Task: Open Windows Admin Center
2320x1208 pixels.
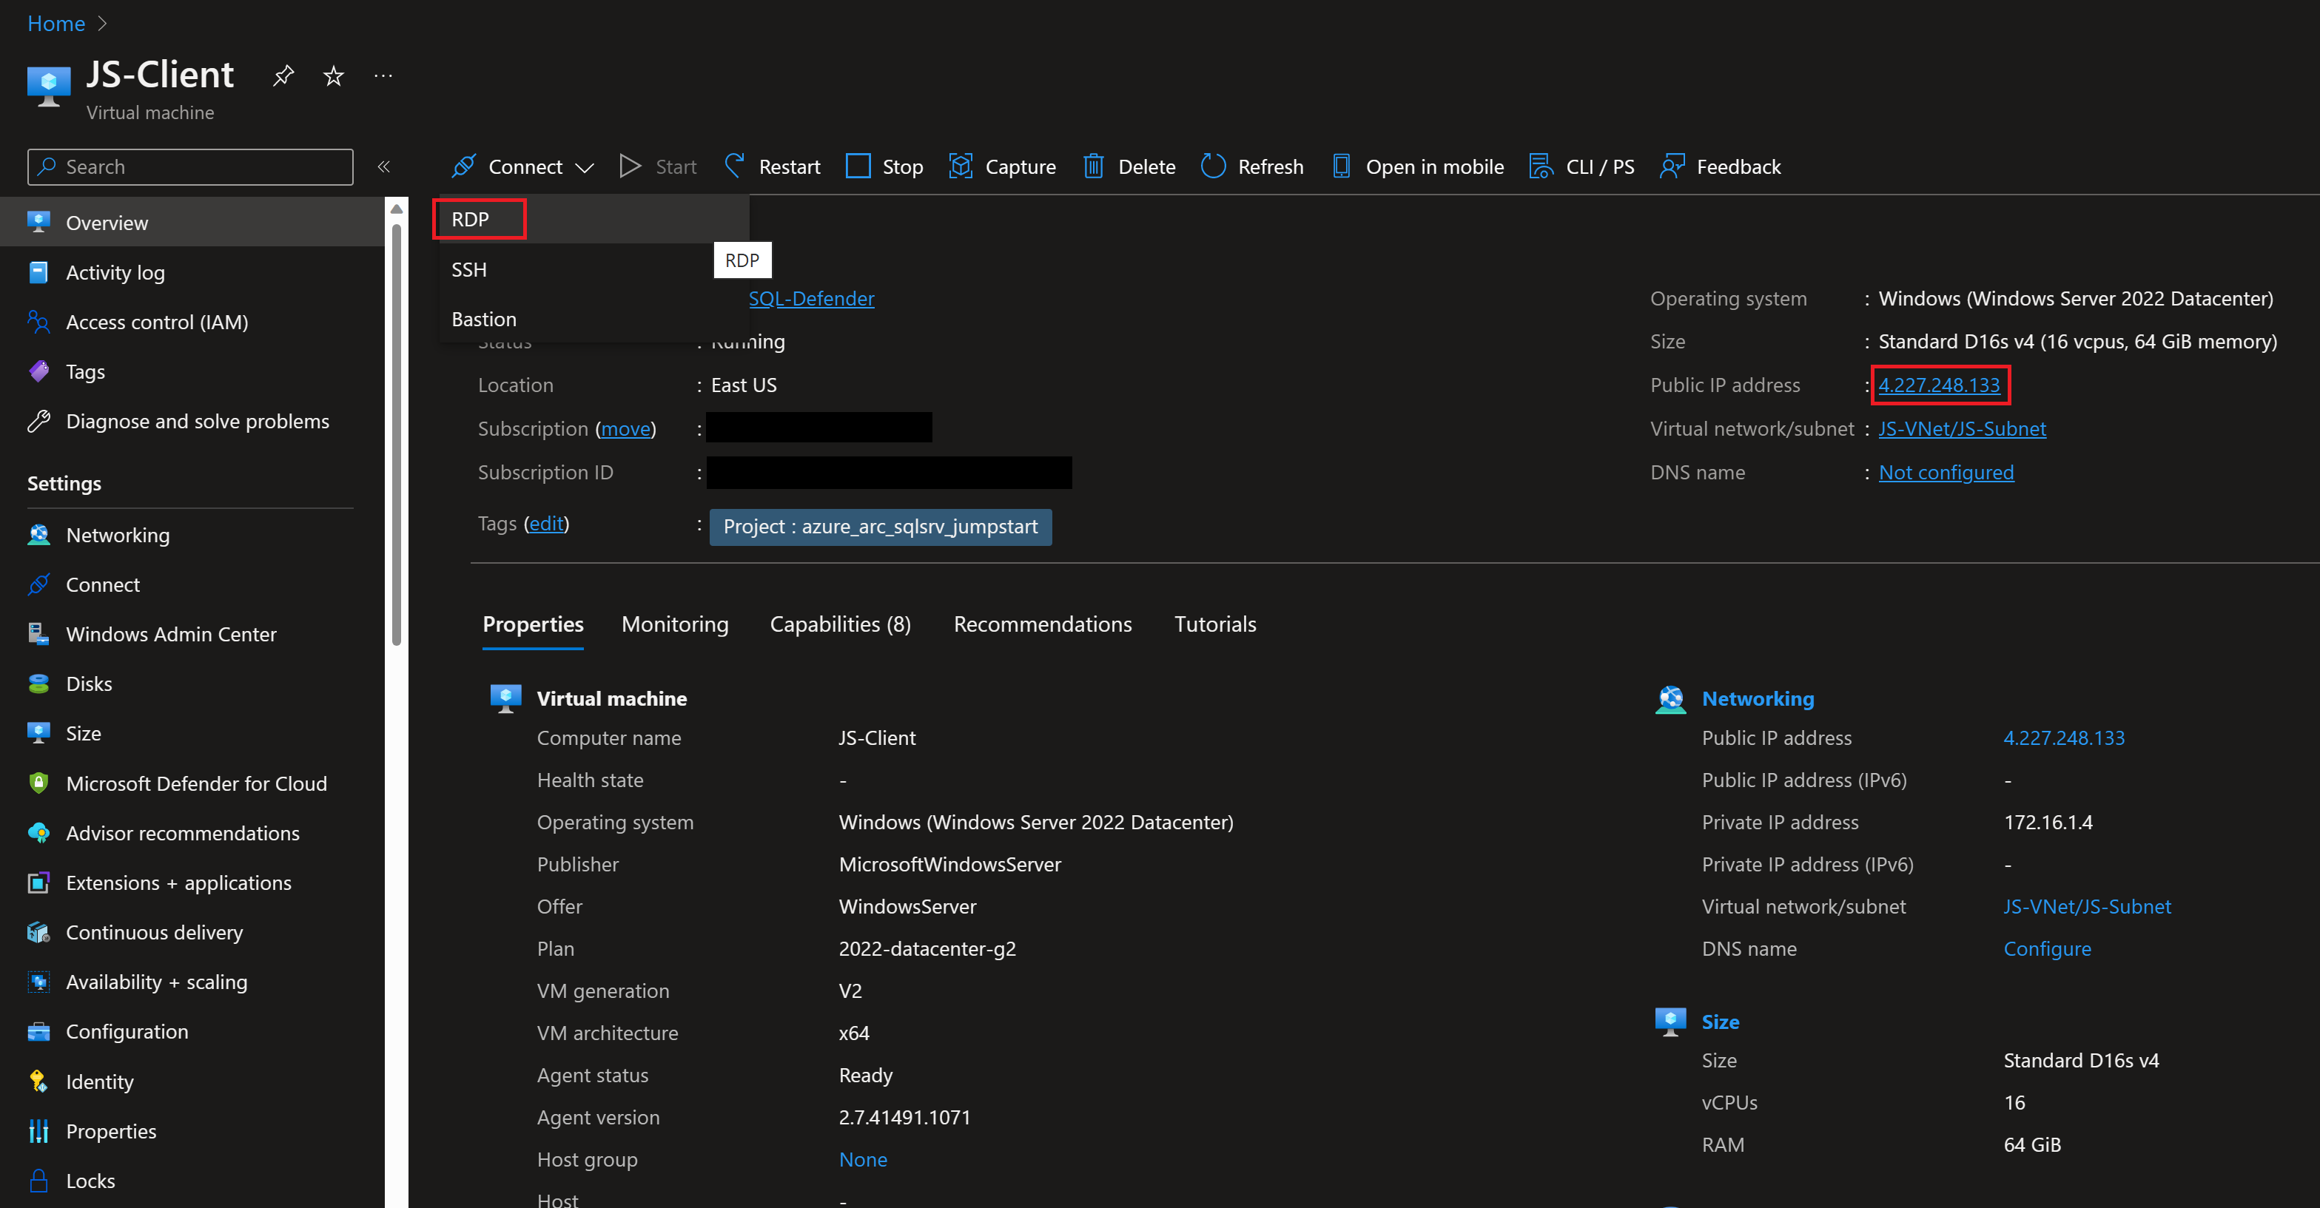Action: point(192,634)
